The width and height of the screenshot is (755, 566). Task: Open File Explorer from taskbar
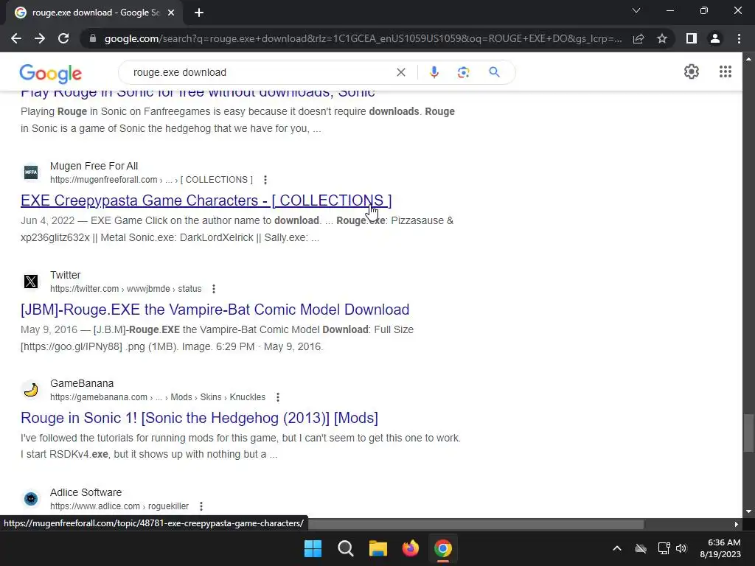click(378, 548)
